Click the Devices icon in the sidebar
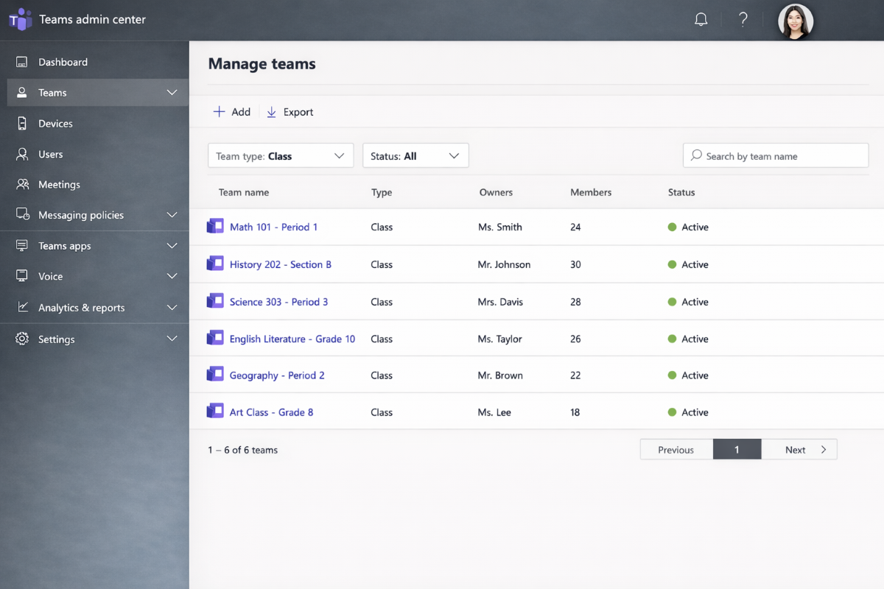Image resolution: width=884 pixels, height=589 pixels. click(x=22, y=123)
